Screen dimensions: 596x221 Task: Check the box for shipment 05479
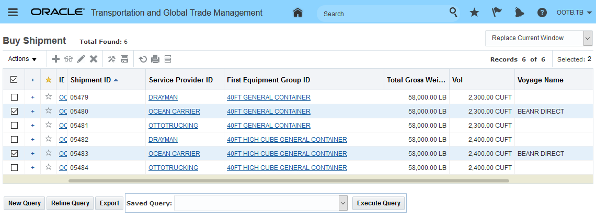click(x=14, y=97)
